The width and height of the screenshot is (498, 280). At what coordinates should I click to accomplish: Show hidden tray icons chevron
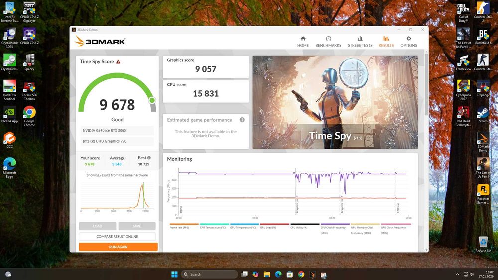(x=457, y=274)
